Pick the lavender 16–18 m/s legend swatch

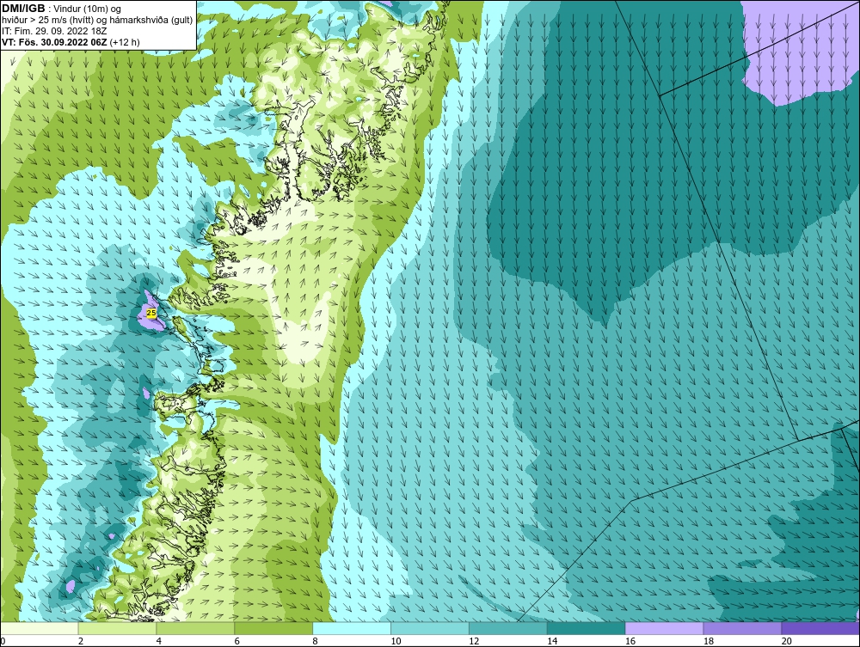pyautogui.click(x=664, y=628)
